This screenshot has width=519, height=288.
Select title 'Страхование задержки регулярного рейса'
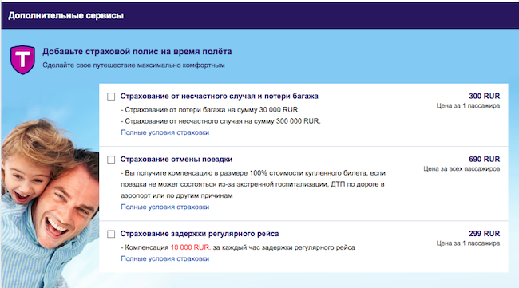[x=200, y=234]
